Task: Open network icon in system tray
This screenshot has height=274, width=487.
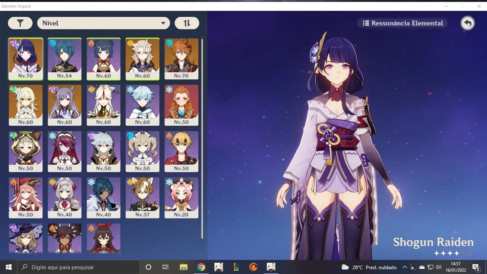Action: pyautogui.click(x=430, y=267)
